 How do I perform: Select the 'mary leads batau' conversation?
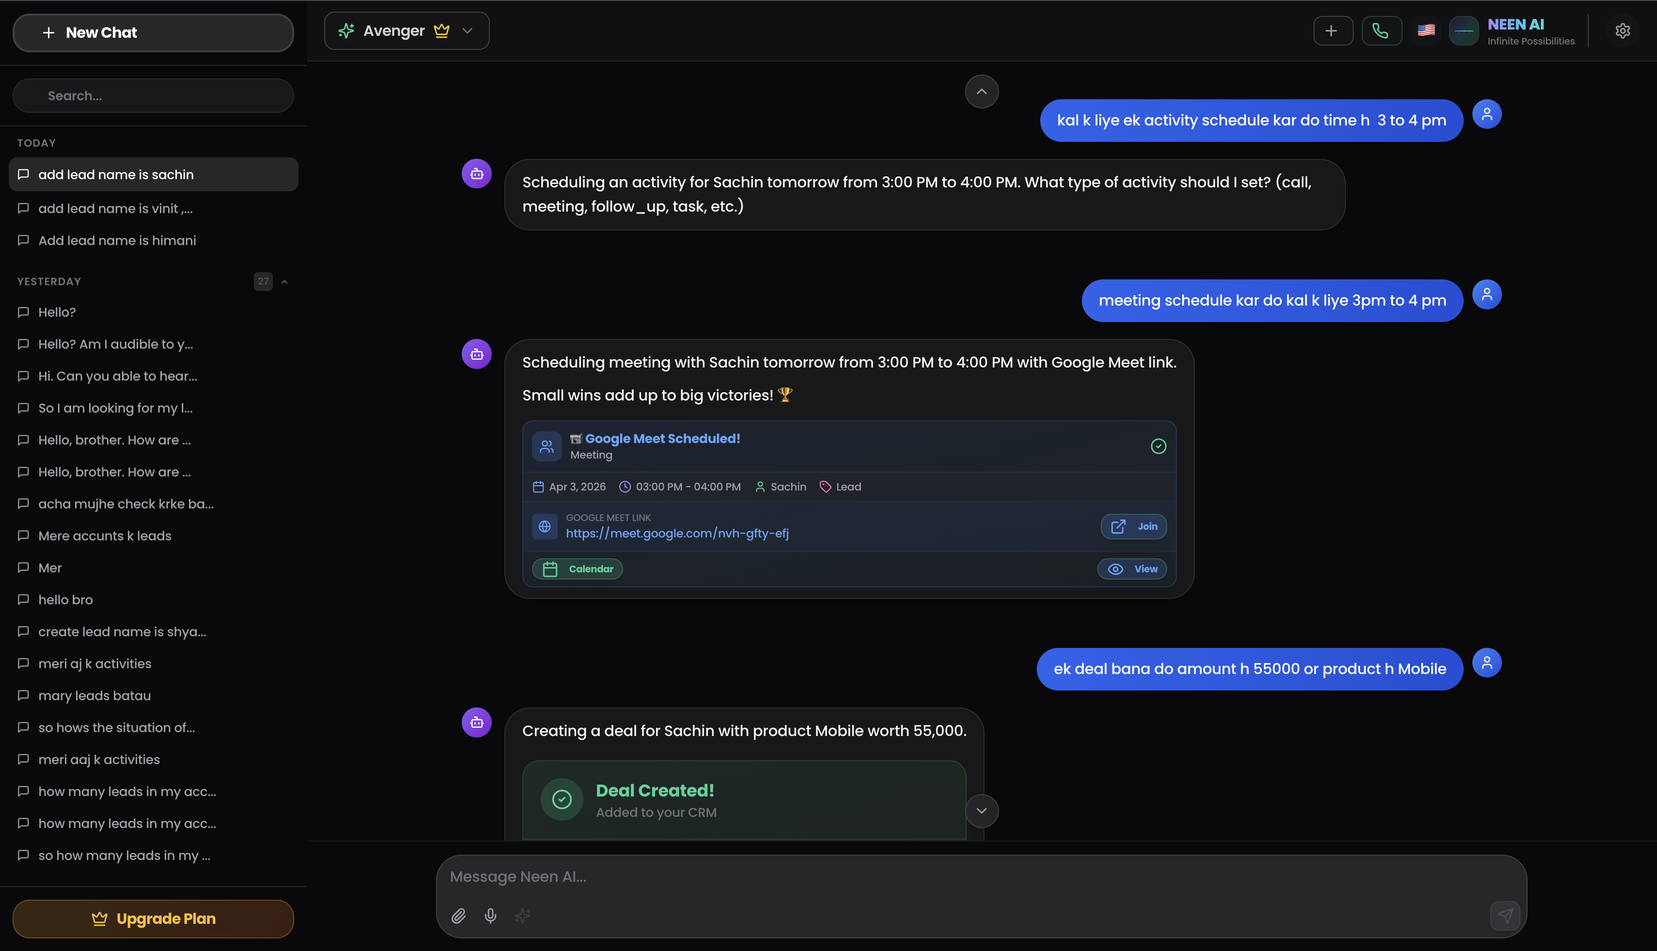point(95,695)
